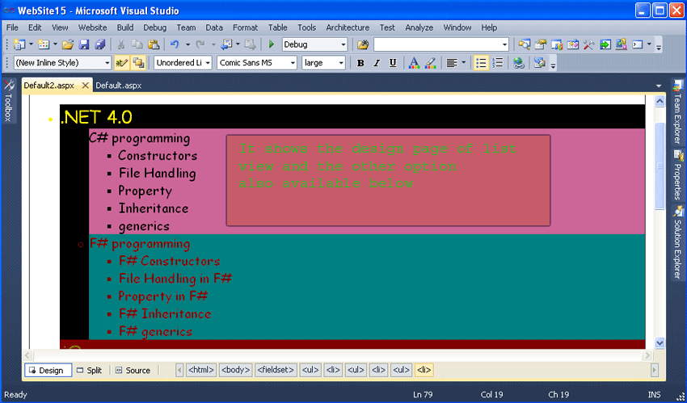Image resolution: width=687 pixels, height=403 pixels.
Task: Click the Add New Item icon
Action: tap(44, 44)
